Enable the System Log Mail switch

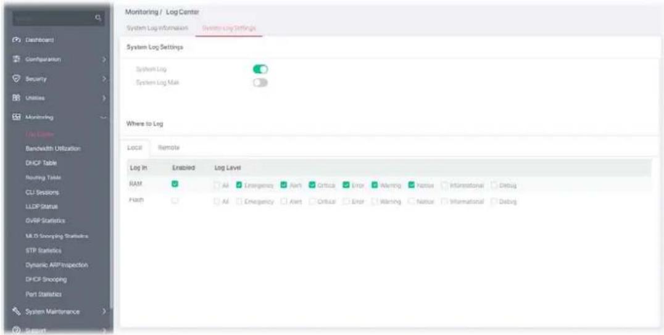[x=260, y=83]
